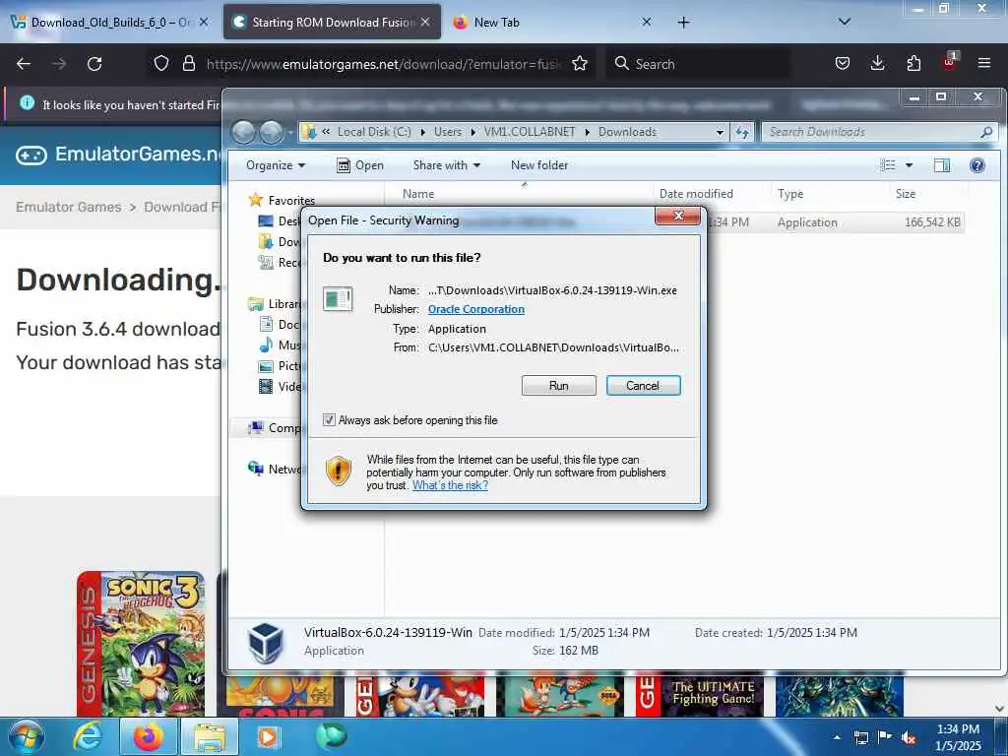1008x756 pixels.
Task: Open Firefox extensions puzzle icon
Action: [913, 63]
